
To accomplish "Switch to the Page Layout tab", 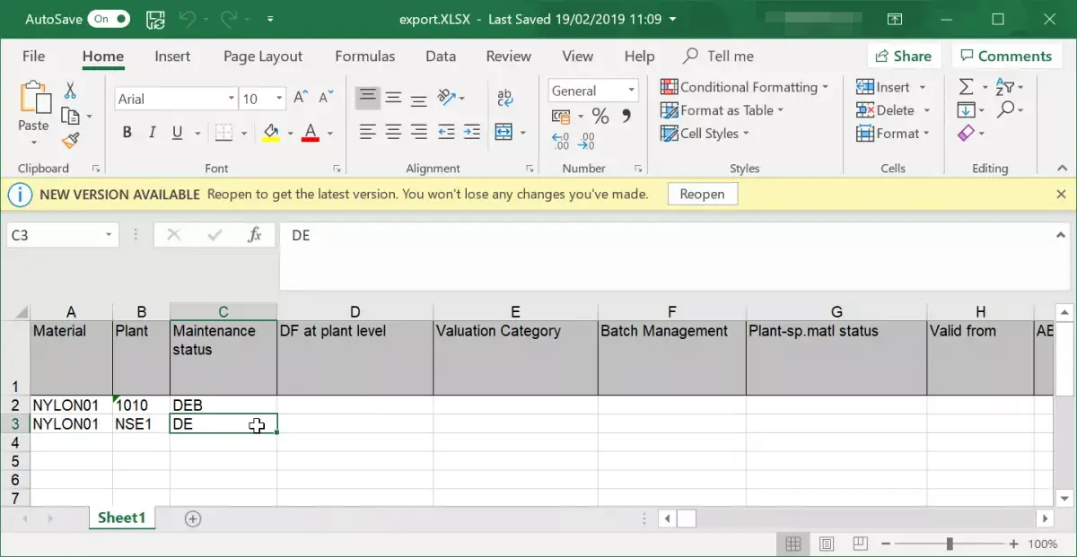I will tap(263, 56).
